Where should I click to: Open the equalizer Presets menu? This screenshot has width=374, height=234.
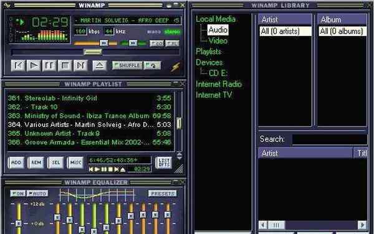click(x=163, y=194)
